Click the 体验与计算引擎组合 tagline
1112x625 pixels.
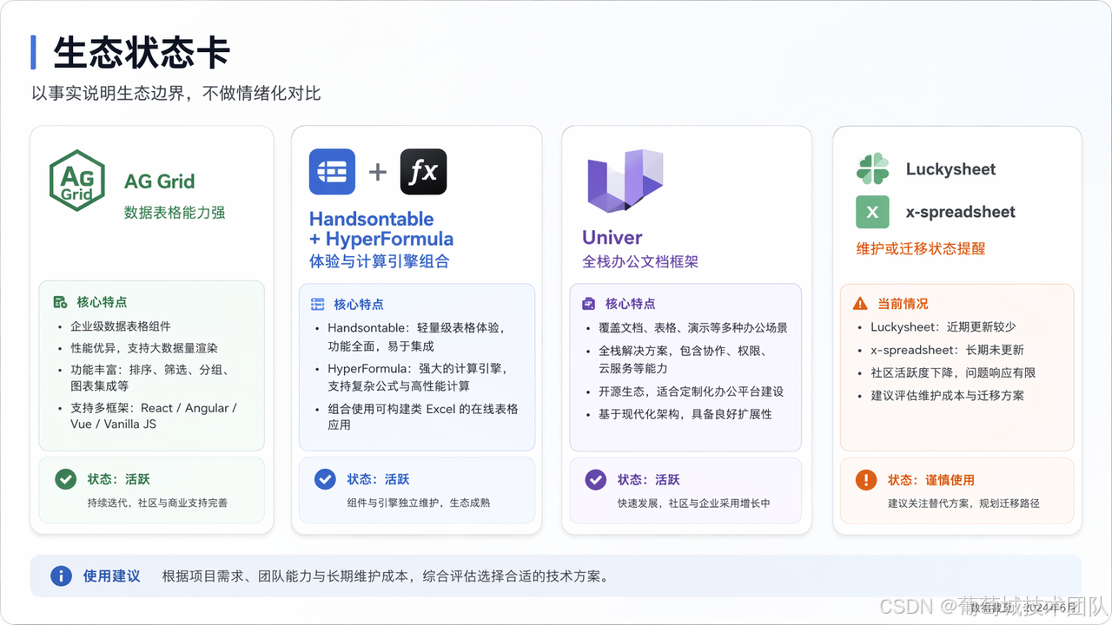point(380,261)
